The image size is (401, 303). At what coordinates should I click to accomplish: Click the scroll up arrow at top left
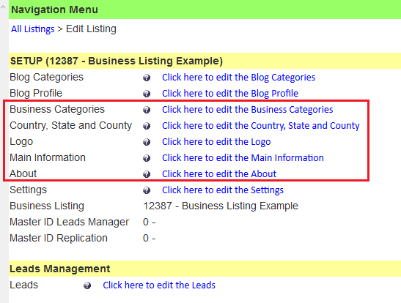[x=3, y=7]
